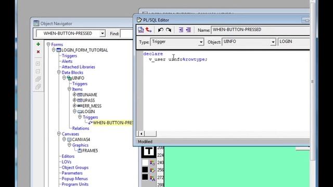Click the Expand node toolbar icon
This screenshot has height=187, width=333.
click(38, 63)
